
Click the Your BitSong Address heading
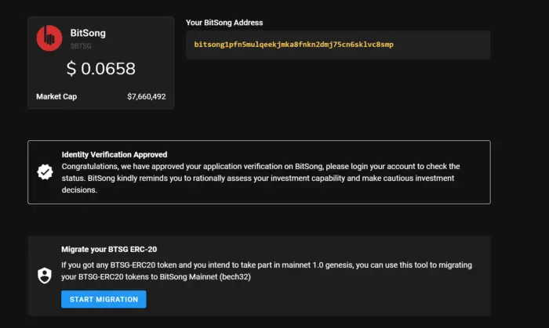224,23
